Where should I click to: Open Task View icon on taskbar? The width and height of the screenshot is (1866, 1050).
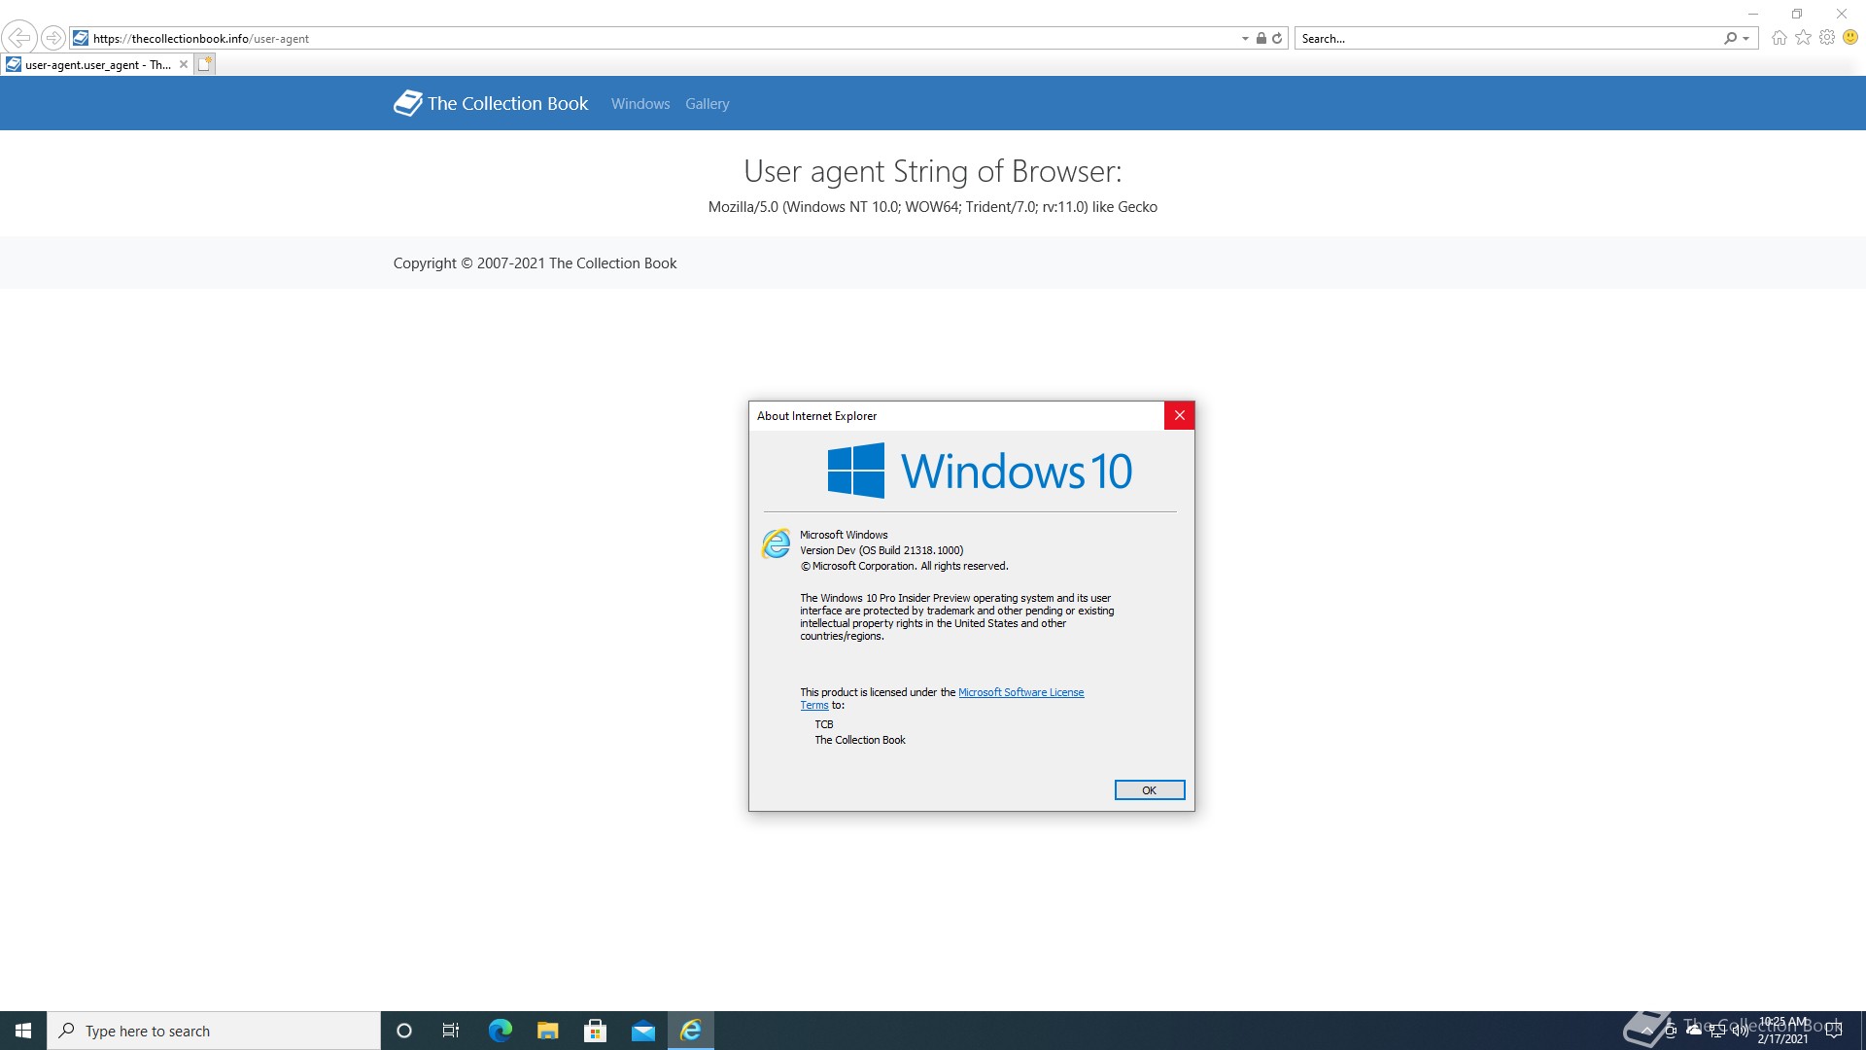pyautogui.click(x=451, y=1031)
